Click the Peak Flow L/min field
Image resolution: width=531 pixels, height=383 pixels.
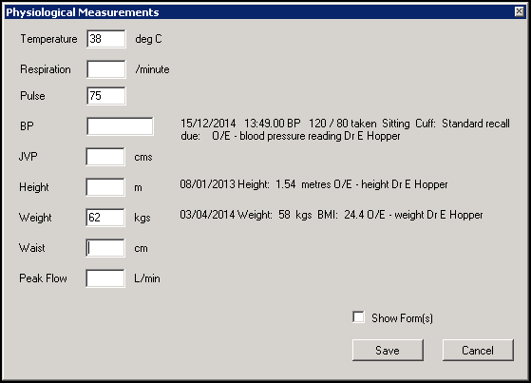(x=105, y=278)
